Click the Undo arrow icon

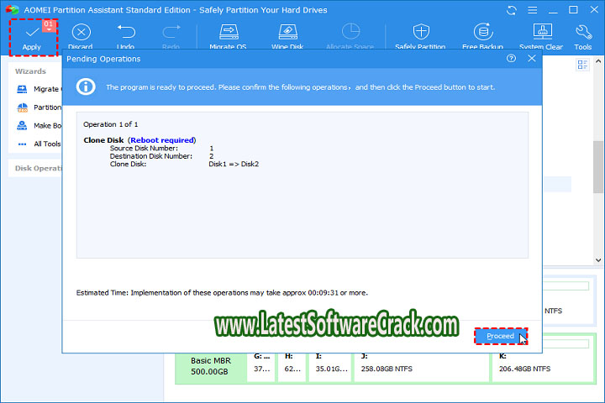pyautogui.click(x=126, y=32)
